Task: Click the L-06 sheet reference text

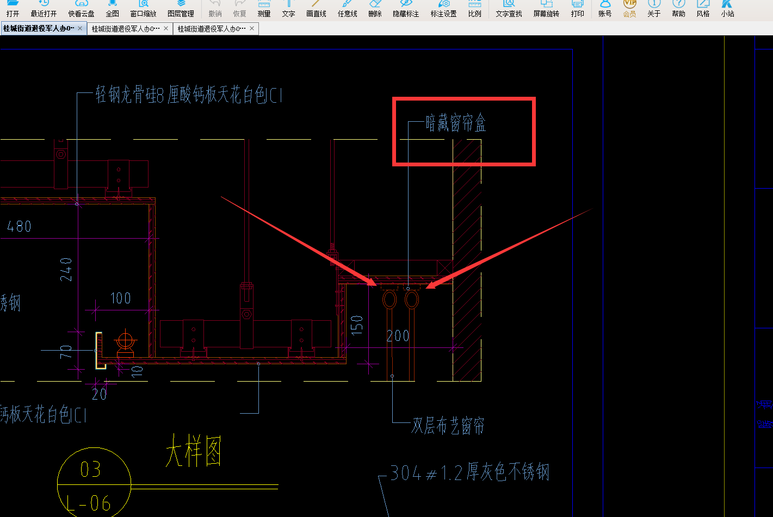Action: (x=89, y=504)
